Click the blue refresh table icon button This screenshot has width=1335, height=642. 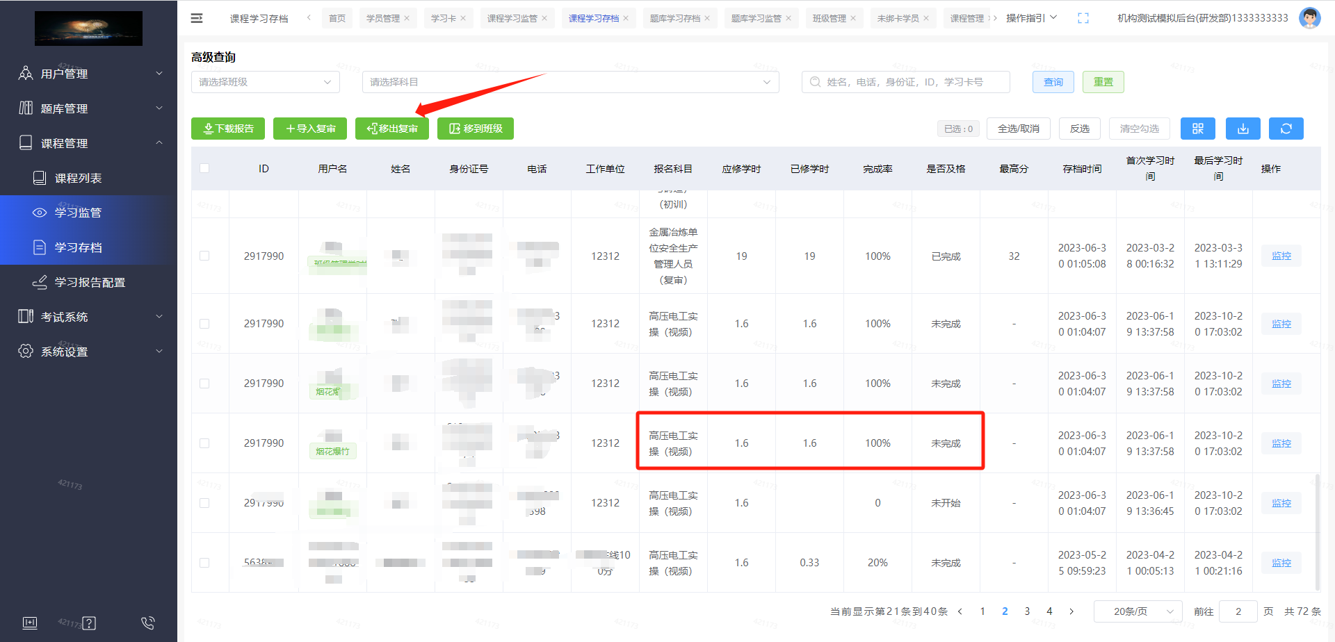click(x=1286, y=129)
